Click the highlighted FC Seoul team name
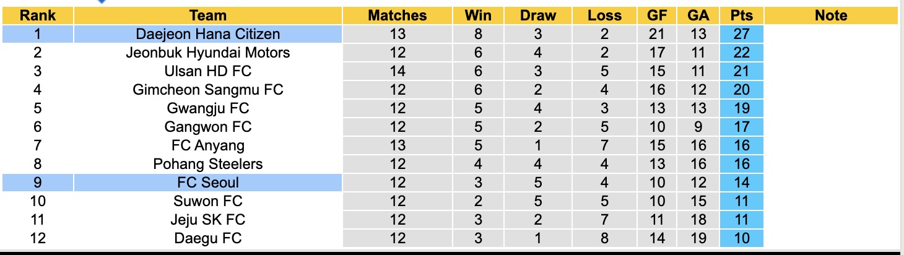The height and width of the screenshot is (255, 904). click(x=208, y=183)
